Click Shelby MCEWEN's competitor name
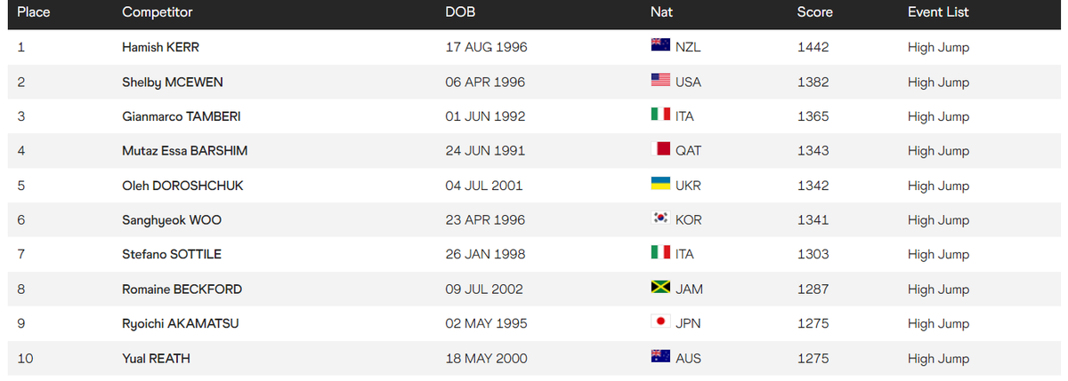The image size is (1068, 381). [173, 82]
